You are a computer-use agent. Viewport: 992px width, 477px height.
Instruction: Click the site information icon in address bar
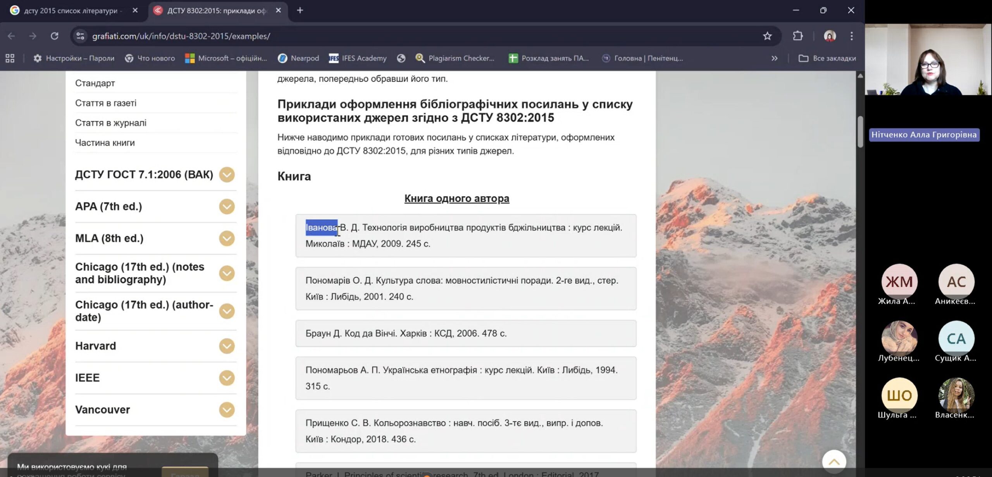pyautogui.click(x=80, y=36)
